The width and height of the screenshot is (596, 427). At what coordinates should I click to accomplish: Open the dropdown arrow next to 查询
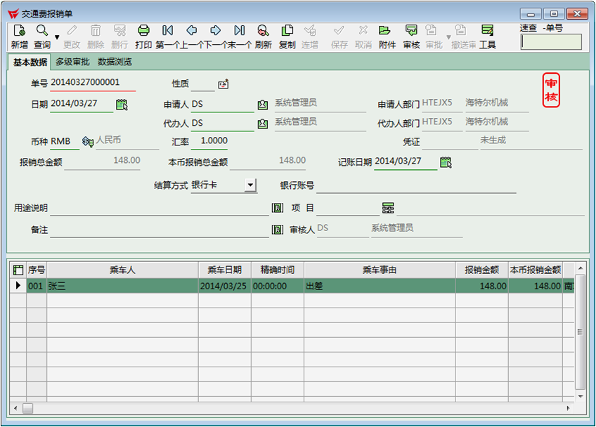57,37
